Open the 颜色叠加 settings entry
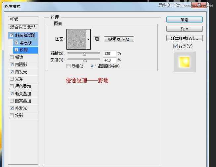216x167 pixels. point(23,86)
